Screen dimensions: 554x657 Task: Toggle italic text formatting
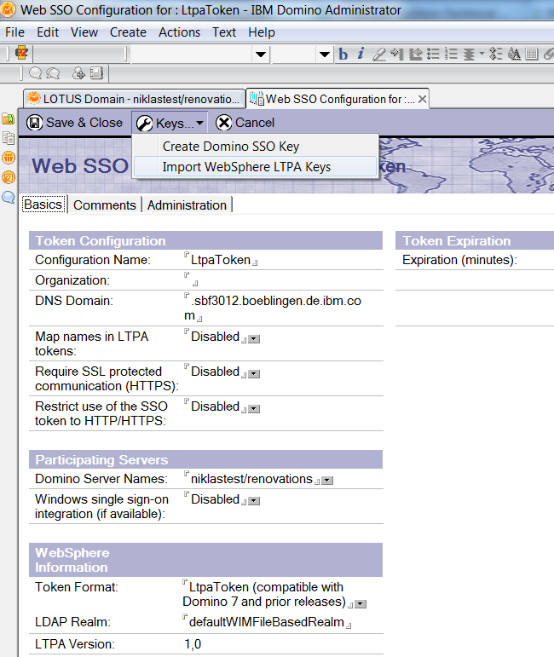(361, 54)
